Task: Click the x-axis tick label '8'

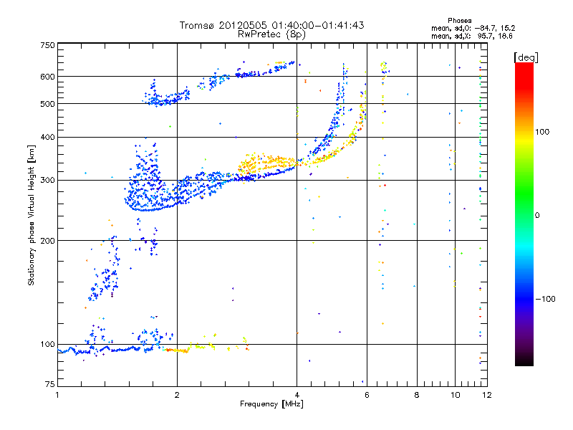Action: point(417,395)
